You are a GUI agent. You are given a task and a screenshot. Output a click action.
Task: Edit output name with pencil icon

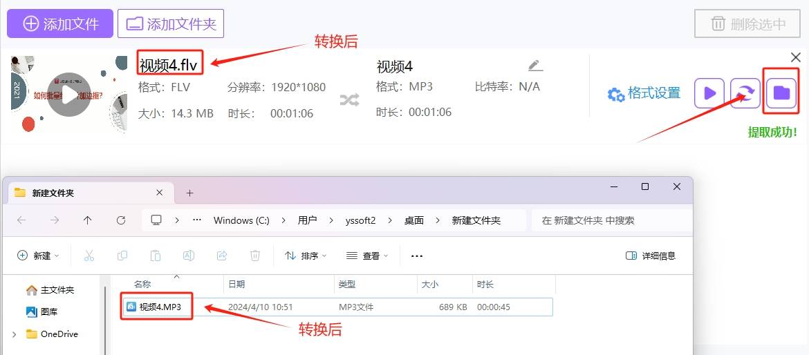pyautogui.click(x=536, y=66)
